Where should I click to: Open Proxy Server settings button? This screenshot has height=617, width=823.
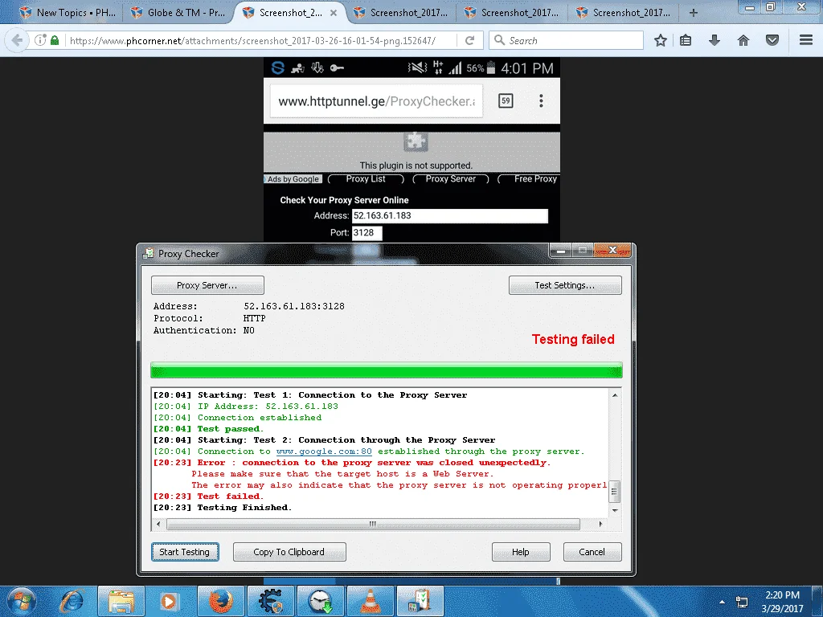pyautogui.click(x=207, y=285)
